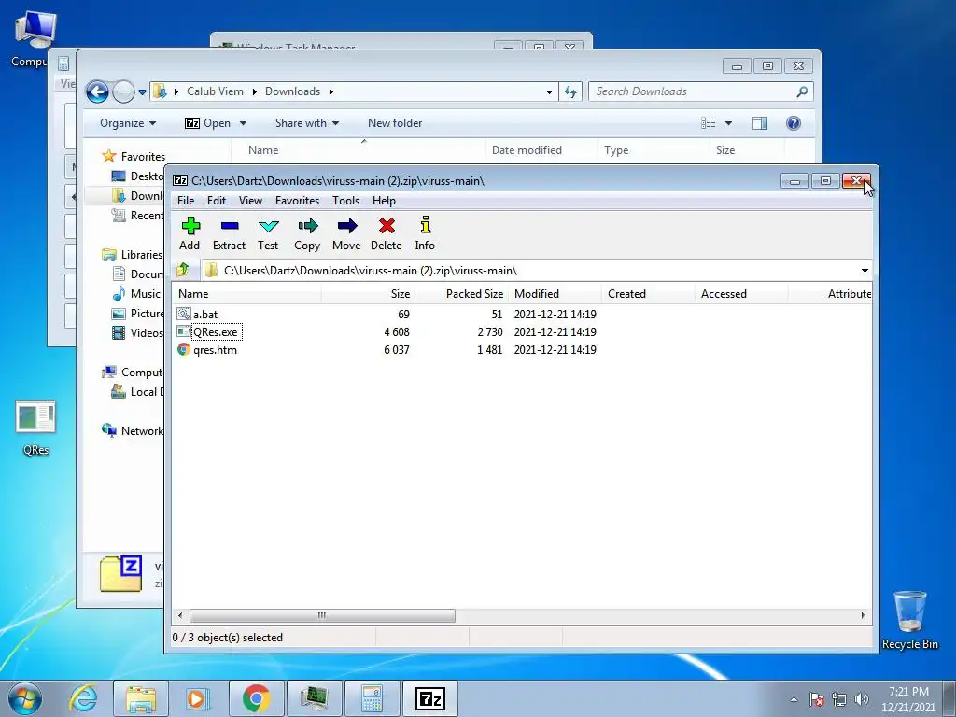Click the Date modified column in Explorer

pyautogui.click(x=541, y=150)
